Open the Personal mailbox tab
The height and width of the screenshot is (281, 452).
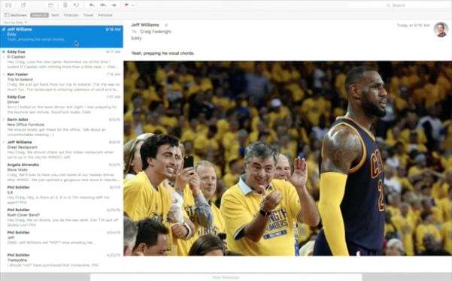(105, 15)
